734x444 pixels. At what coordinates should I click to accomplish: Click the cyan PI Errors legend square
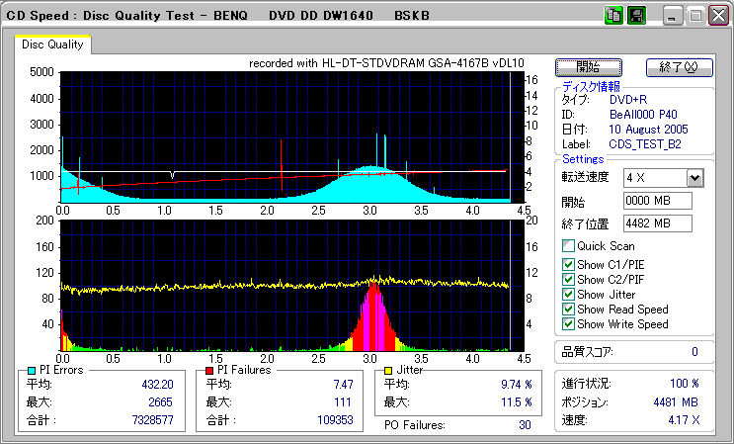[x=31, y=370]
